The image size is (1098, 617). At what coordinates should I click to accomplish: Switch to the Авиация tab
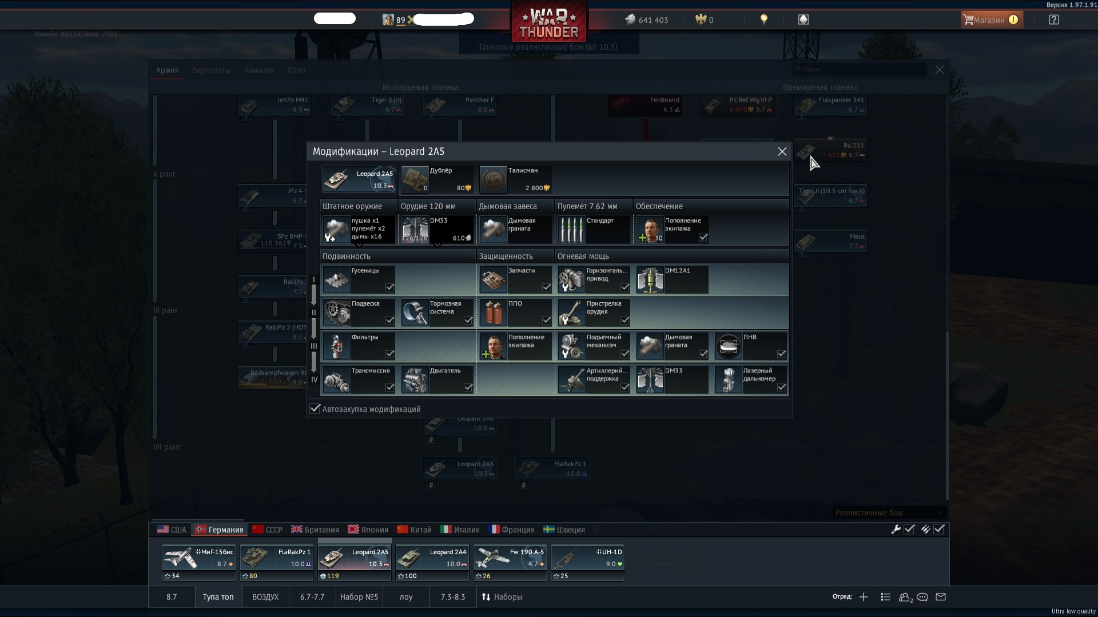tap(259, 70)
